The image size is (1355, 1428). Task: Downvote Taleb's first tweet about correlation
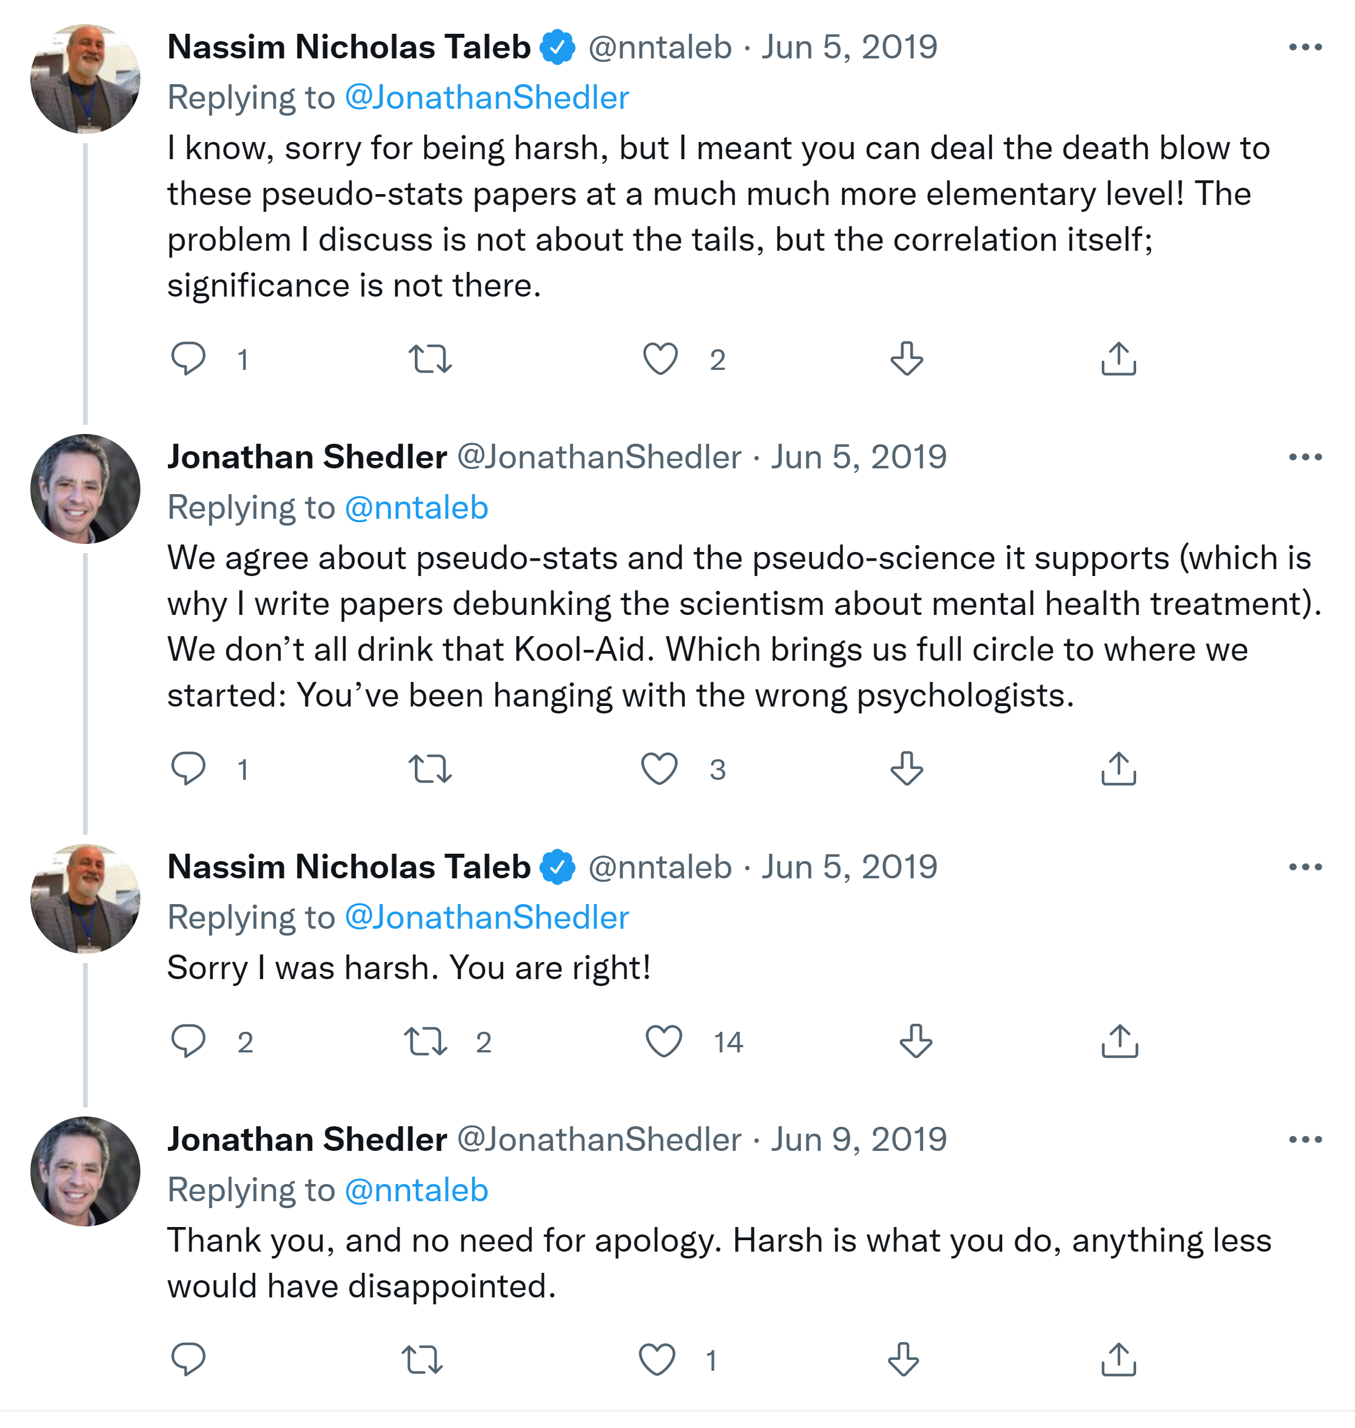(906, 359)
